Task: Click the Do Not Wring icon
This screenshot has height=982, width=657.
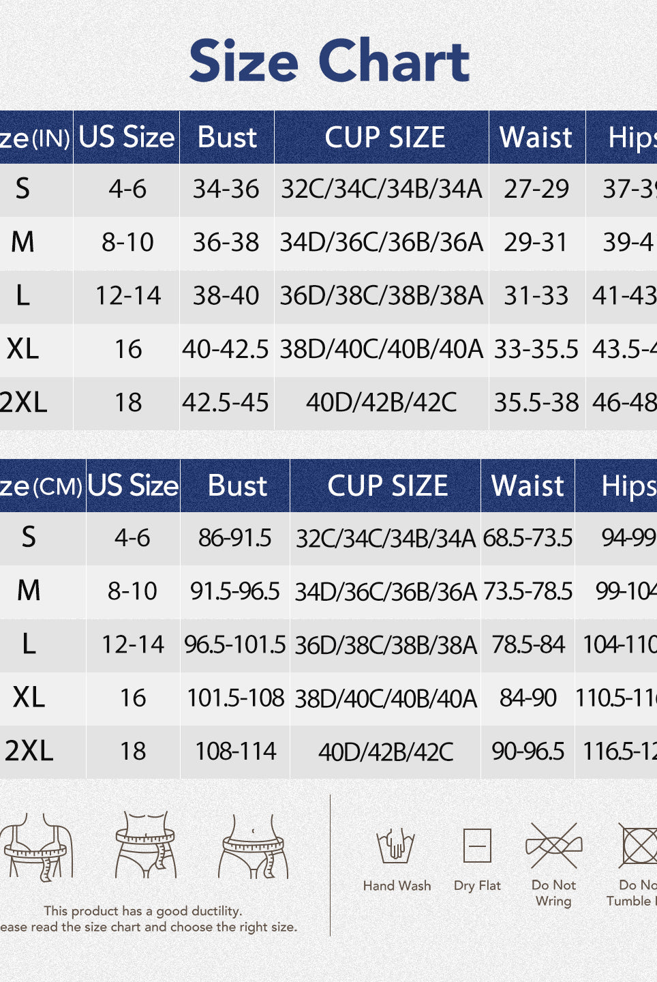Action: [553, 846]
